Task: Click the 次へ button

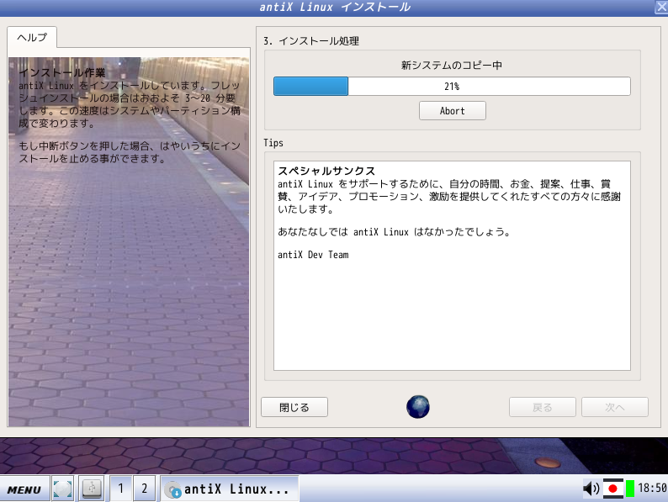Action: [x=615, y=408]
